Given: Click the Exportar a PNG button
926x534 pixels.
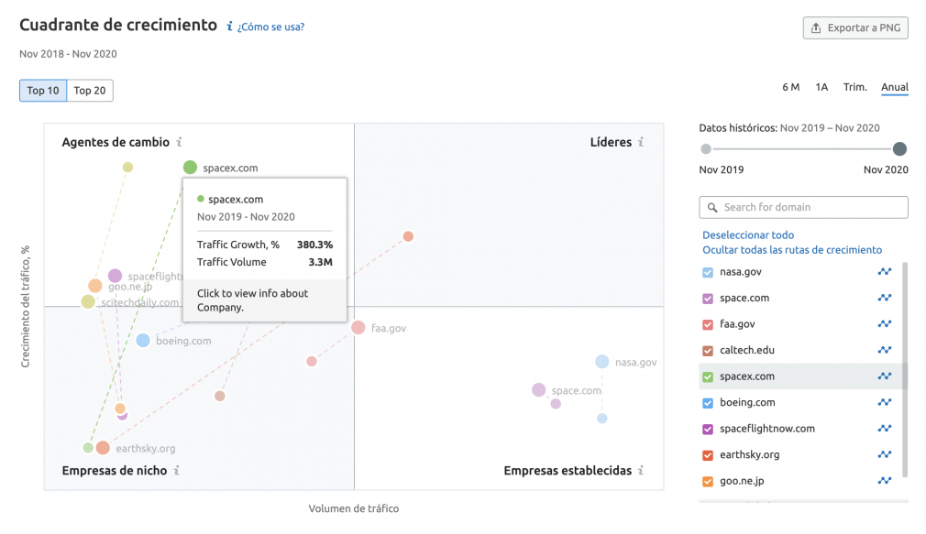Looking at the screenshot, I should click(x=855, y=27).
